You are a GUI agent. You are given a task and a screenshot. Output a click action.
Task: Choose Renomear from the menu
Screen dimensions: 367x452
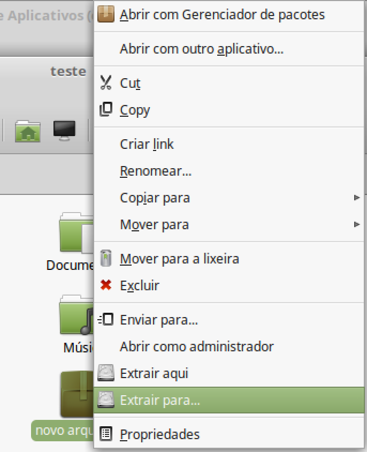point(155,171)
